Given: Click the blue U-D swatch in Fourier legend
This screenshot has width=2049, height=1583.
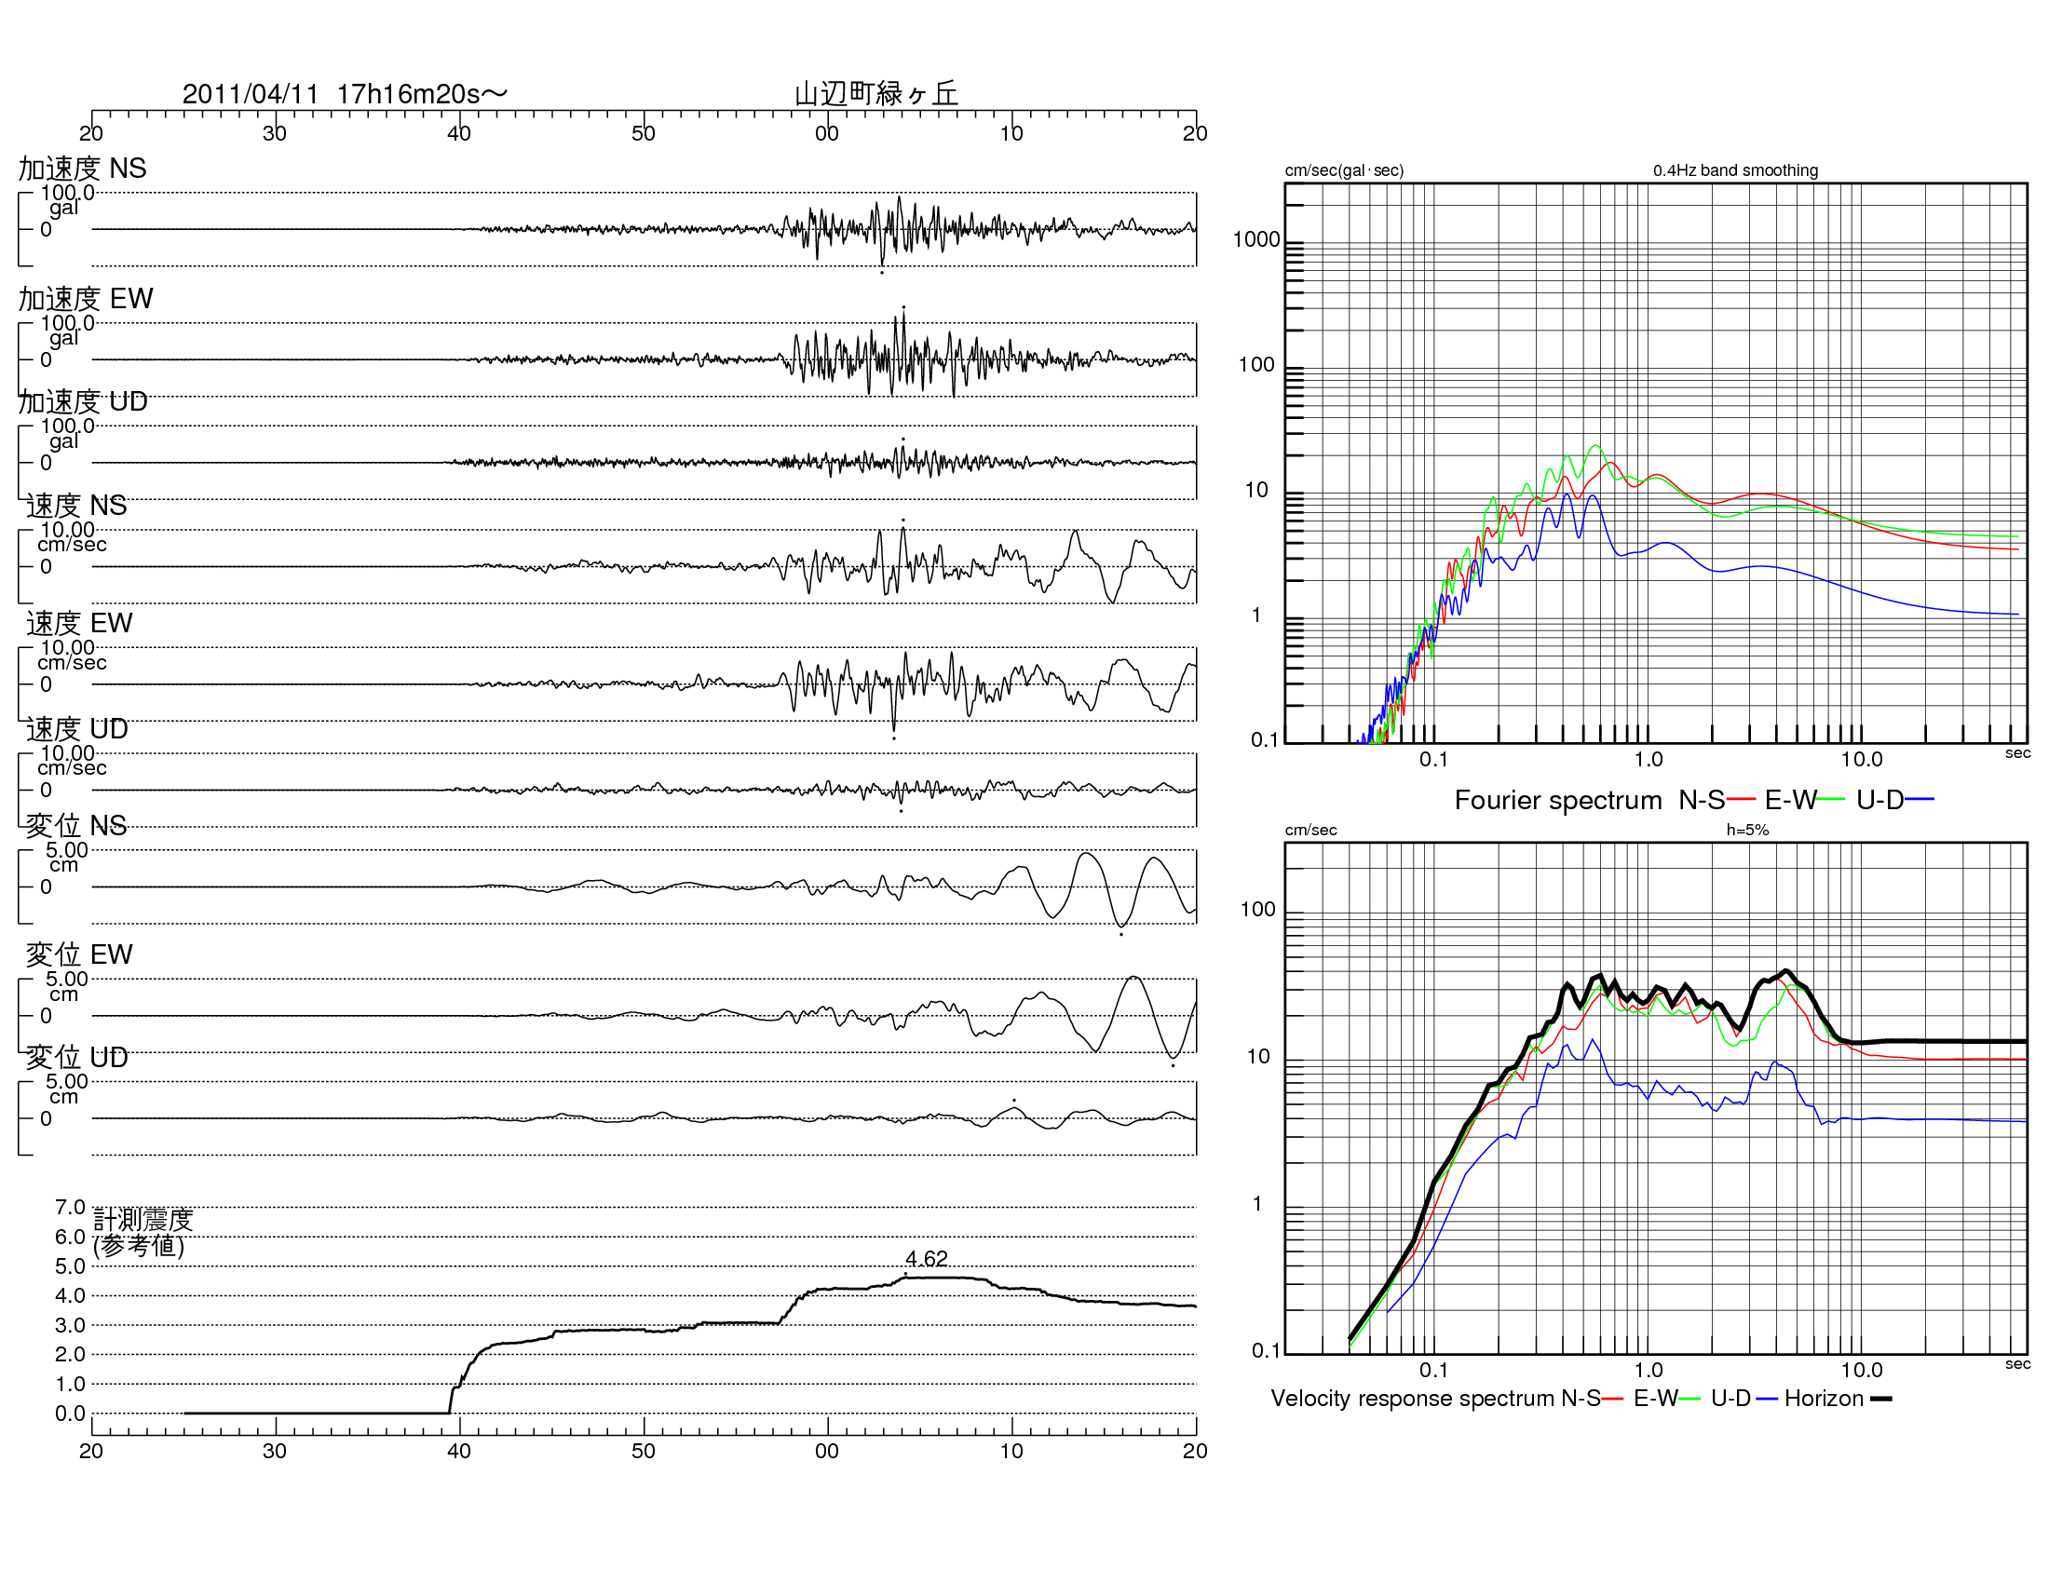Looking at the screenshot, I should [1920, 799].
